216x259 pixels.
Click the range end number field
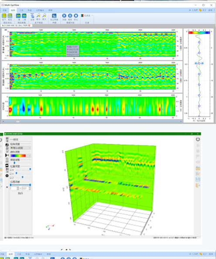[x=25, y=188]
